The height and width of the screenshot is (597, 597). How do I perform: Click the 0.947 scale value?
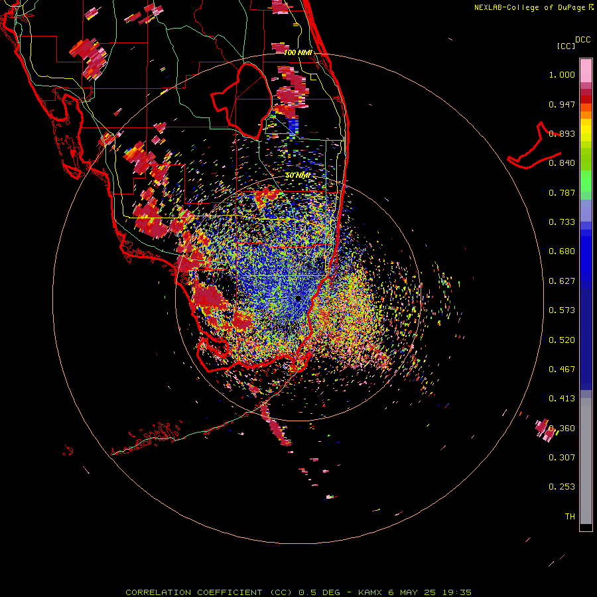pyautogui.click(x=562, y=104)
